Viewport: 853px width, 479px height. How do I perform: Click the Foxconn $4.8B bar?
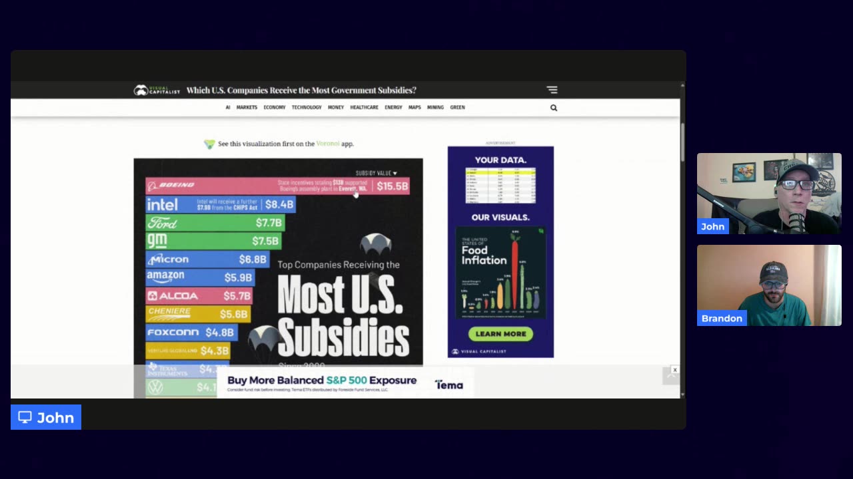(191, 332)
